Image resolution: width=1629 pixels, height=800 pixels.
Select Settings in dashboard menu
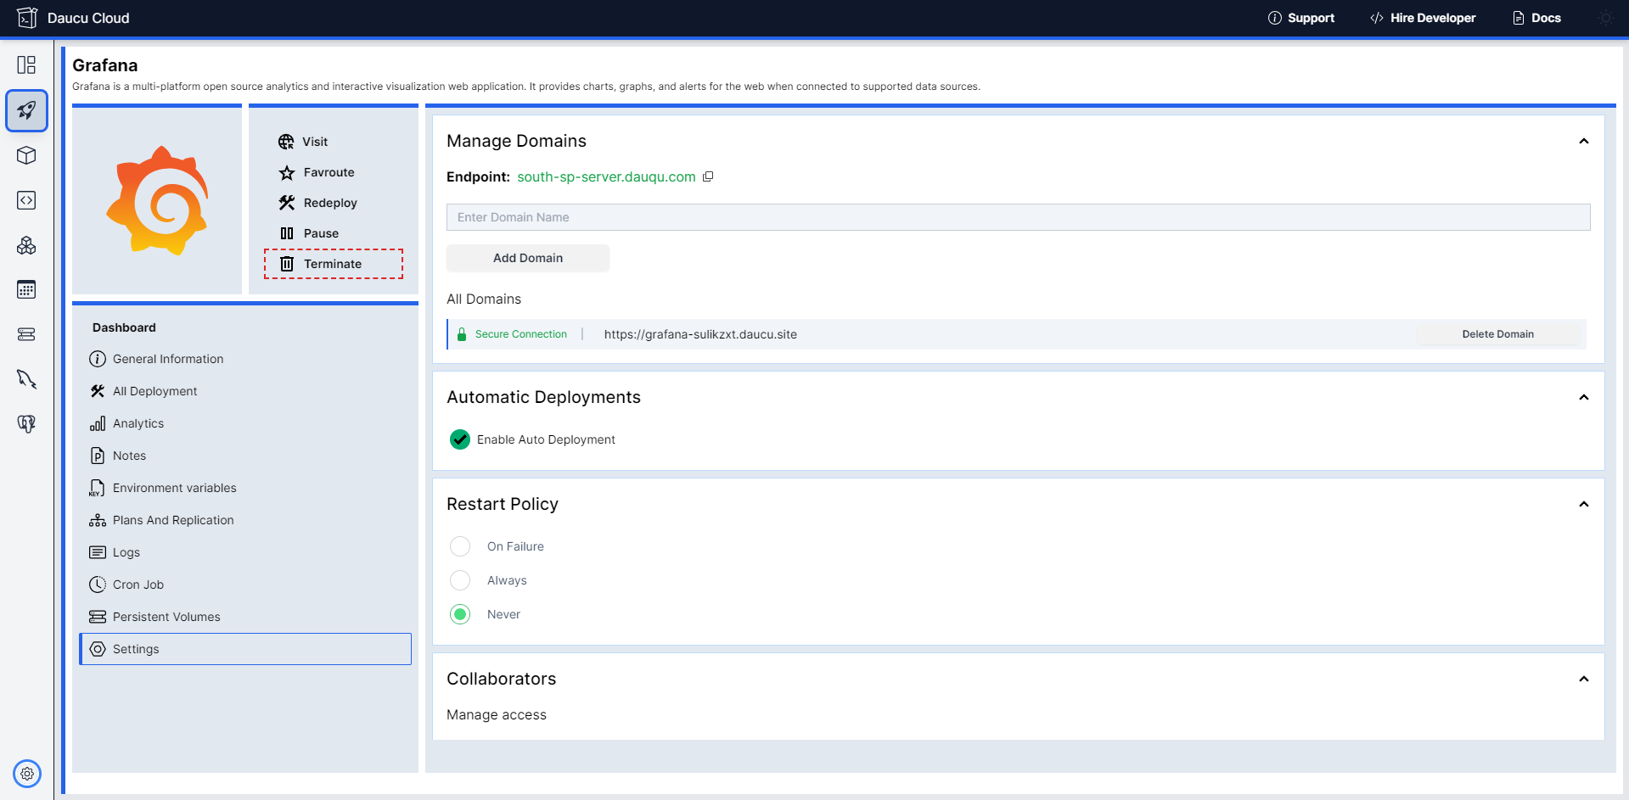coord(245,649)
